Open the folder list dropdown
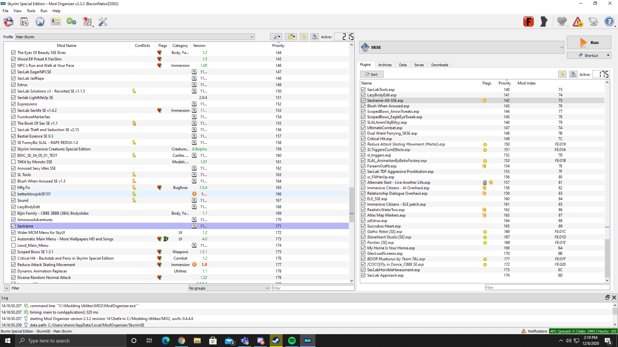The height and width of the screenshot is (347, 618). pos(291,37)
